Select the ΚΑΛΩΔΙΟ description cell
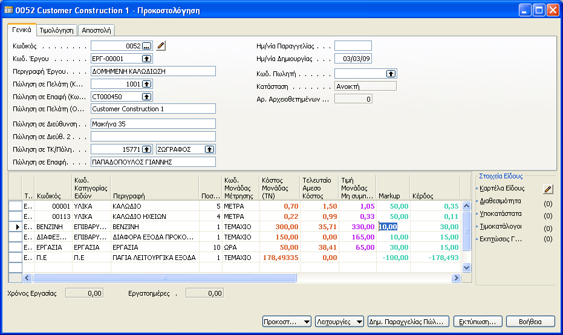This screenshot has width=563, height=335. 155,206
